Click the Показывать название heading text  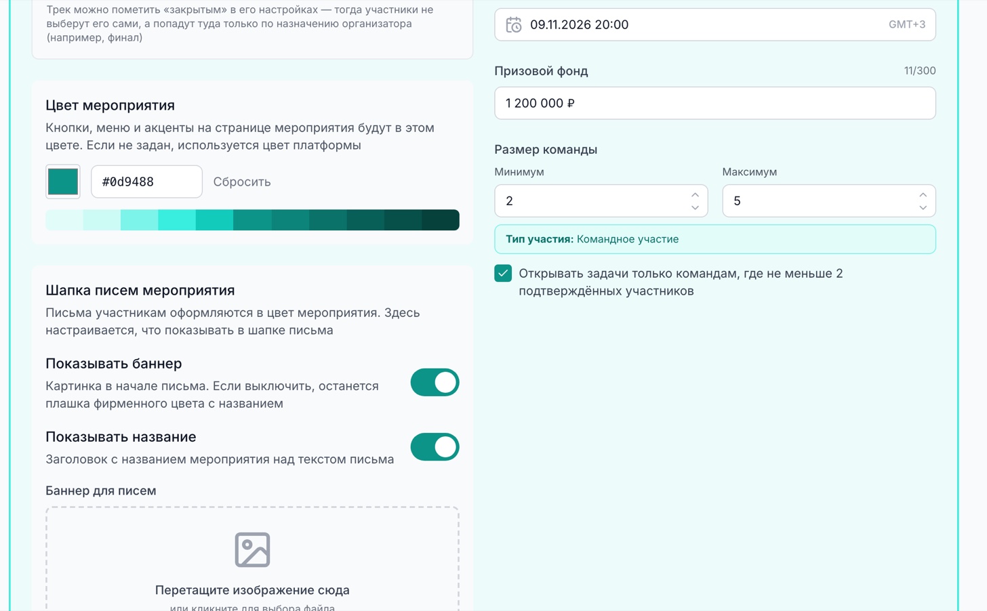[121, 437]
